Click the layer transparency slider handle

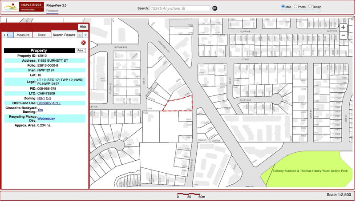pos(318,11)
